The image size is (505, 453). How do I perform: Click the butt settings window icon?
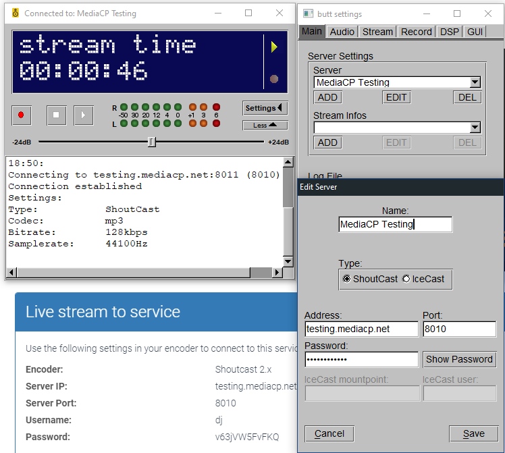[x=309, y=14]
